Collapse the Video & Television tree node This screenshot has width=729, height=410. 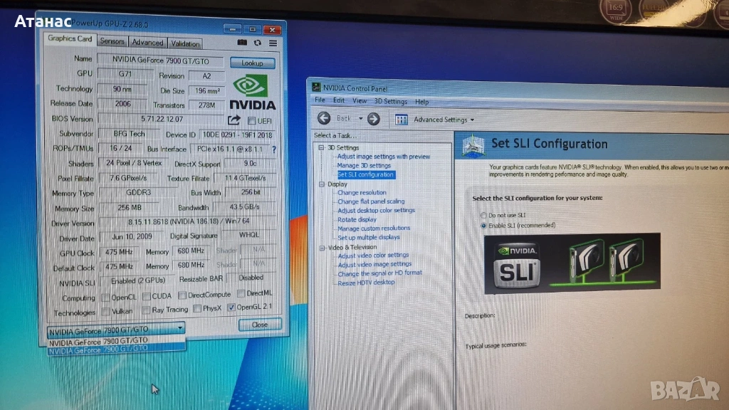pyautogui.click(x=322, y=247)
